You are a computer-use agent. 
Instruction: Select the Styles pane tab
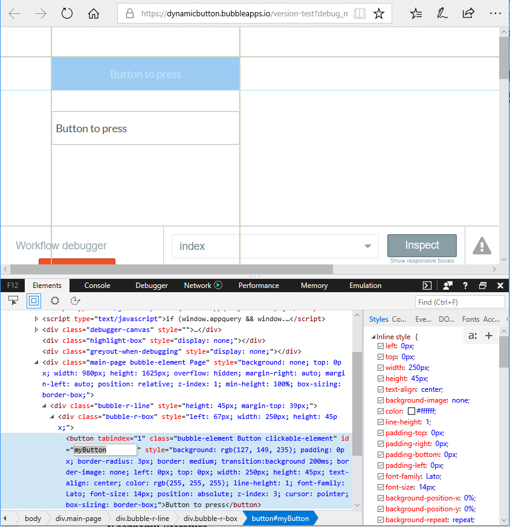pos(378,319)
